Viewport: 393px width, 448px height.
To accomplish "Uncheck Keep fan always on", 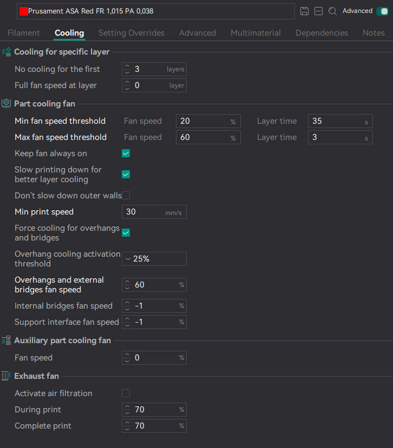I will point(126,153).
